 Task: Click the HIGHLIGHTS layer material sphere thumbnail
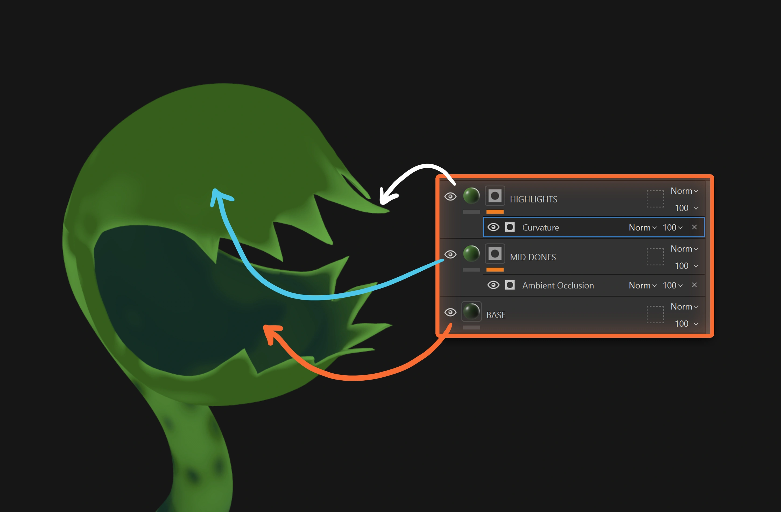tap(471, 196)
